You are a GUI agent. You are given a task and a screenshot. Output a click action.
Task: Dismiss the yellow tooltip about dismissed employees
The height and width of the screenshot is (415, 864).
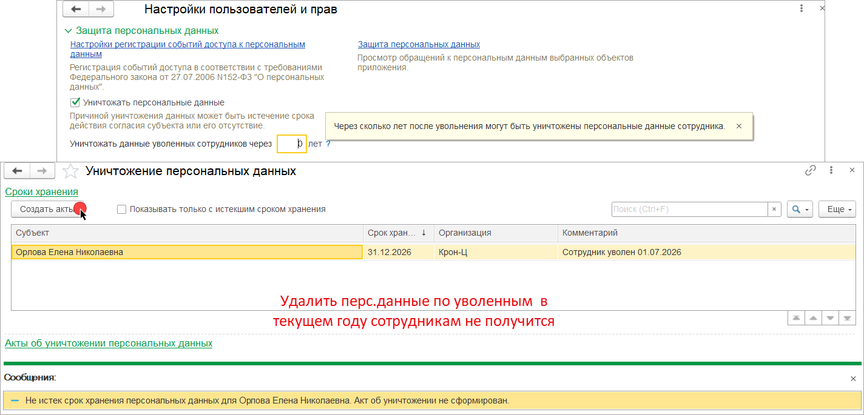[x=739, y=126]
